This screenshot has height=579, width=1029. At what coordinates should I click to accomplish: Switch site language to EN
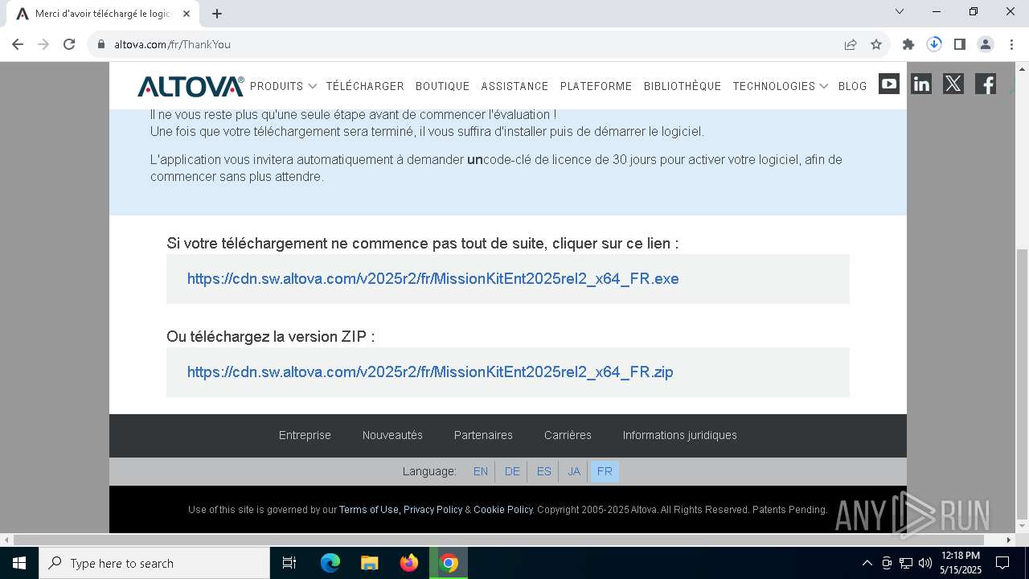481,471
